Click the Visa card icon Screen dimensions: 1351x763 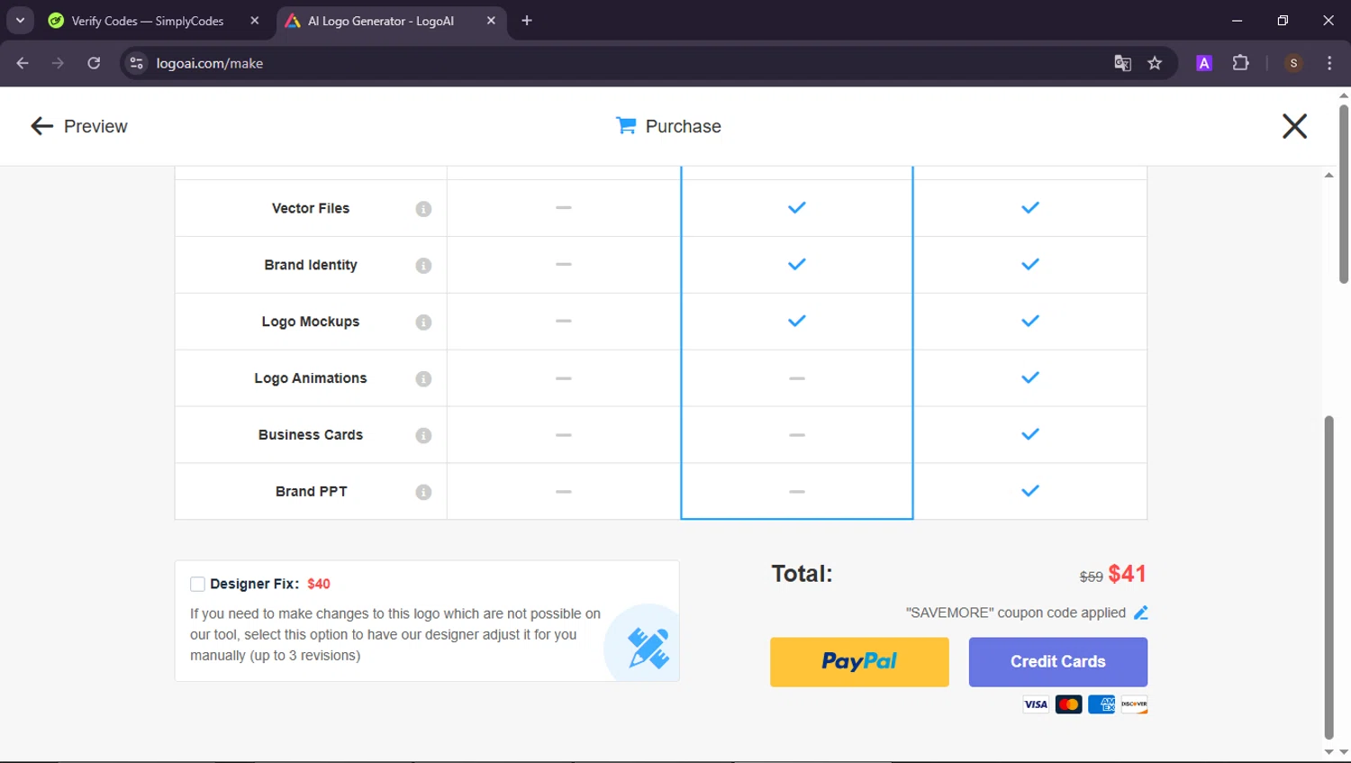[1036, 704]
